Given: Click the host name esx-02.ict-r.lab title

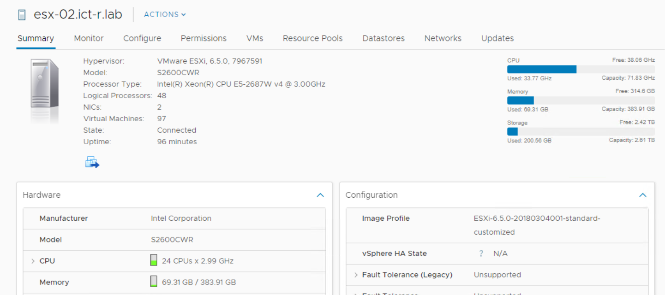Looking at the screenshot, I should point(78,14).
